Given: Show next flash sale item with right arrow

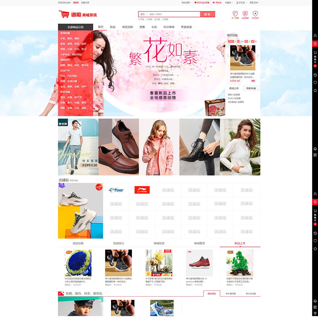Looking at the screenshot, I should [x=258, y=56].
